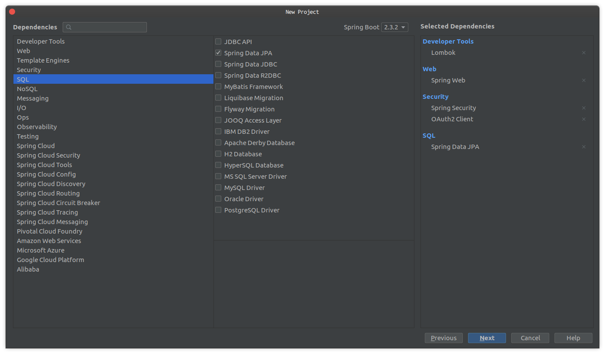Select the Web category in the list
The image size is (605, 354).
113,51
